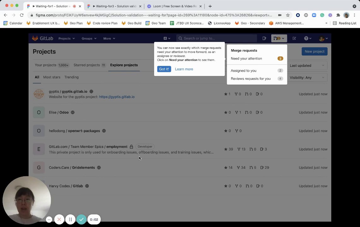Open the Team Member Epics employment project
Screen dimensions: 360x227
coord(88,147)
